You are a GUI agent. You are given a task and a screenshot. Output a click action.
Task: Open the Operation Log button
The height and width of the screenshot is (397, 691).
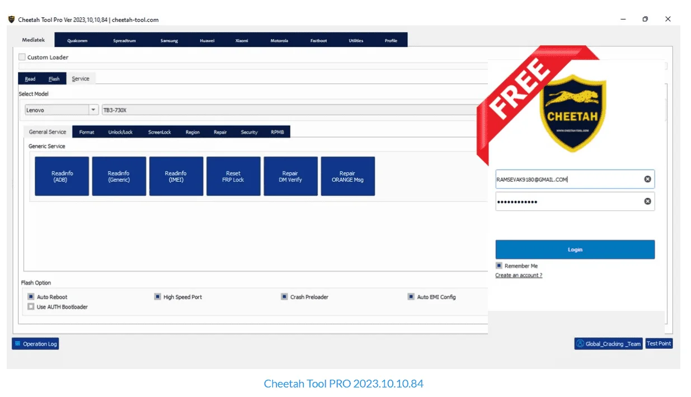pos(35,344)
